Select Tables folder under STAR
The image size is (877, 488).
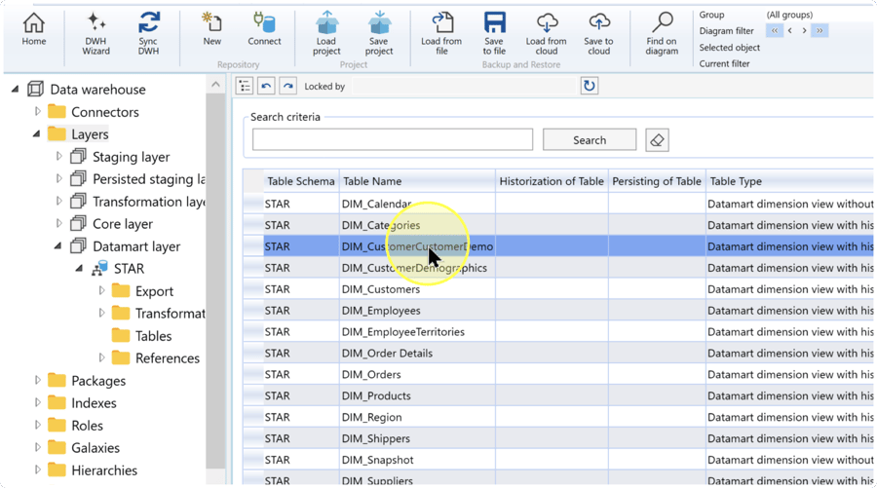coord(153,336)
